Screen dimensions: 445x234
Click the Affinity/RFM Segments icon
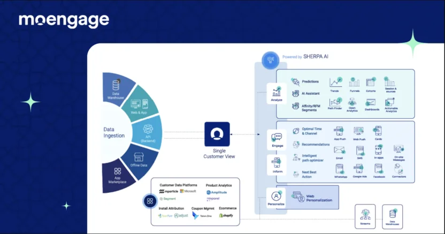[x=295, y=106]
